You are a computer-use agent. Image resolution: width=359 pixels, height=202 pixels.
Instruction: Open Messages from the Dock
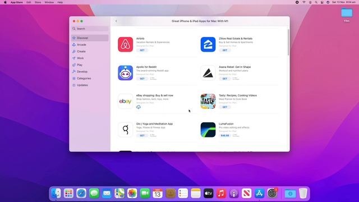(94, 194)
